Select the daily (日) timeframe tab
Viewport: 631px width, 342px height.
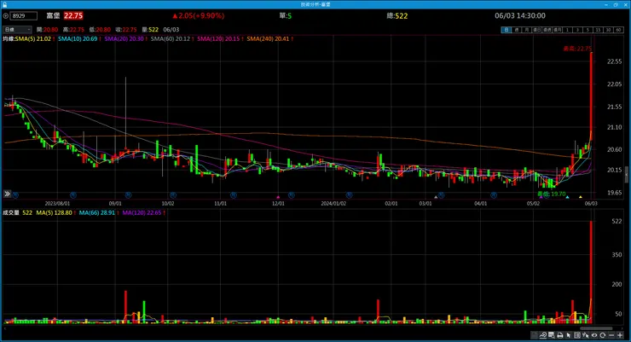507,30
